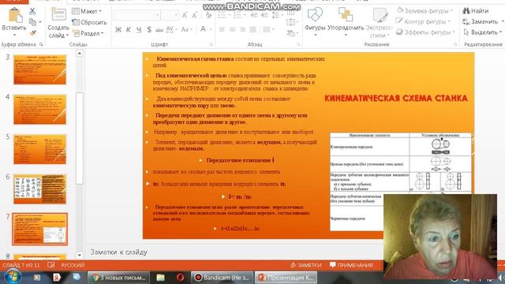
Task: Open the Буфер обмена dialog launcher
Action: coord(41,44)
